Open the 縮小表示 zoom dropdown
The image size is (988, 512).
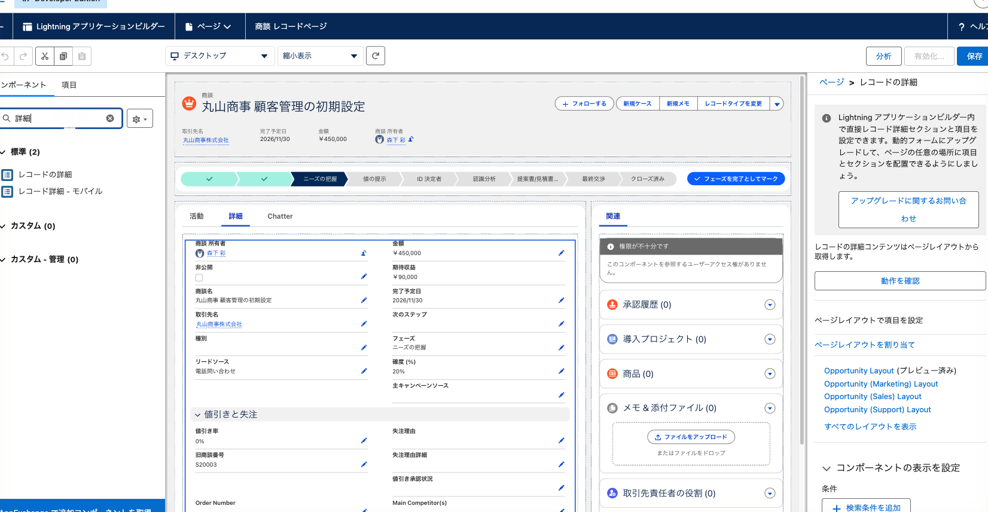coord(320,56)
